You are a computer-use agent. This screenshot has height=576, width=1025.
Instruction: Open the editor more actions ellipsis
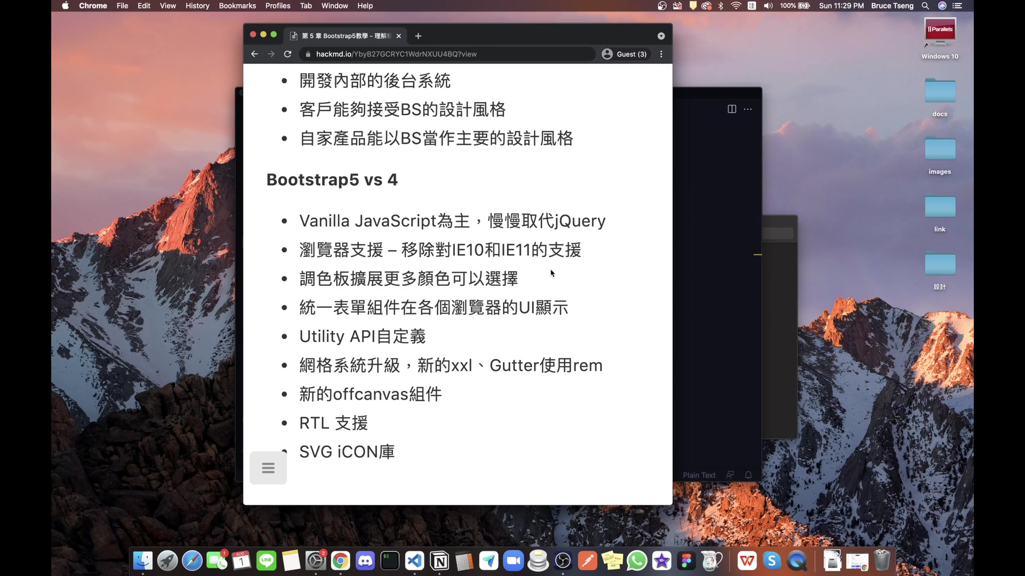coord(747,109)
